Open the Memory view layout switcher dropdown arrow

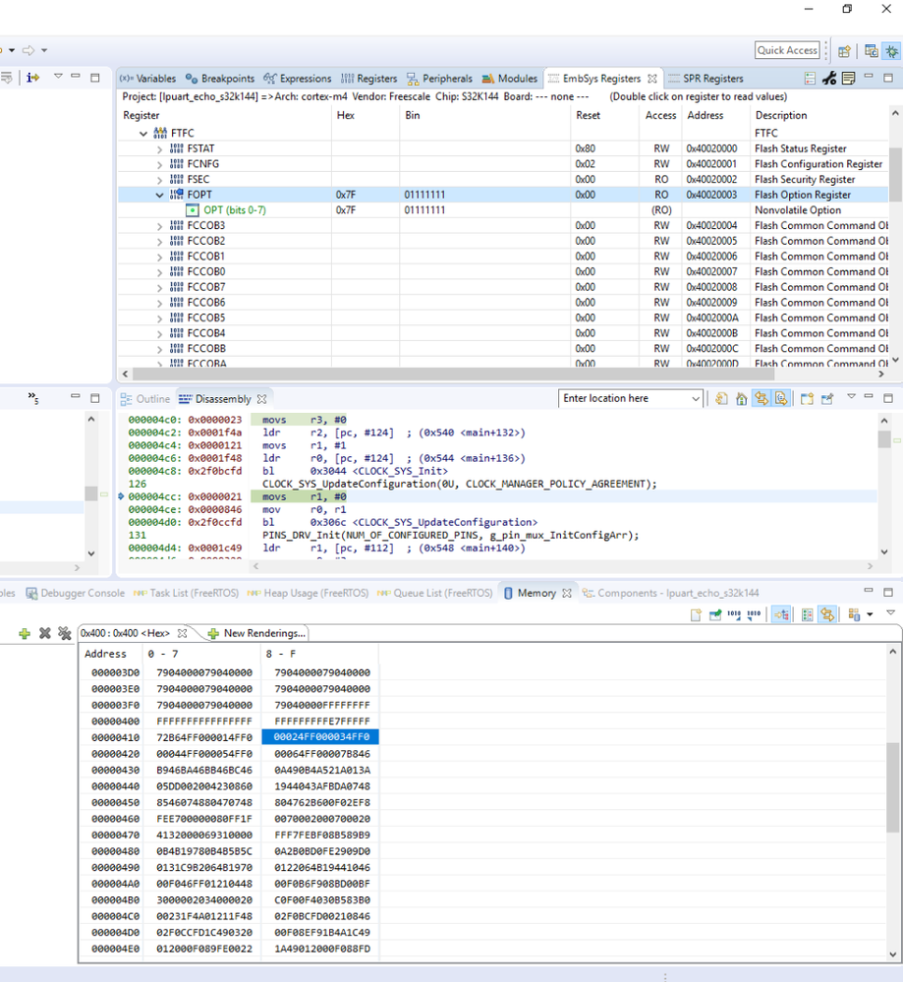870,615
